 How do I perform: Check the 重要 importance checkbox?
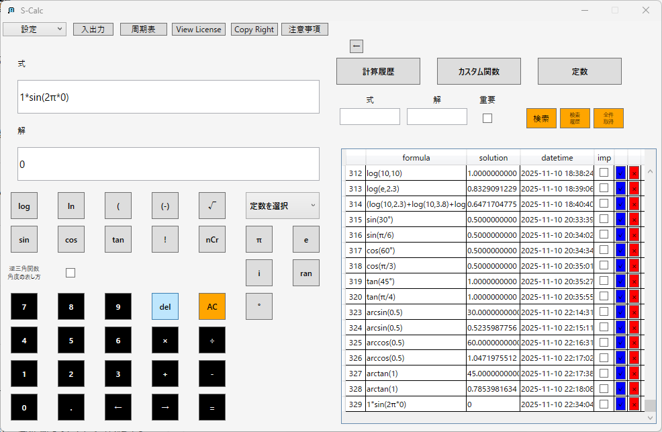click(487, 118)
